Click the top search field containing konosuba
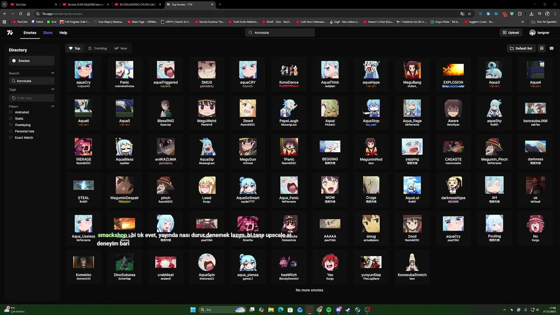The height and width of the screenshot is (315, 560). tap(280, 32)
